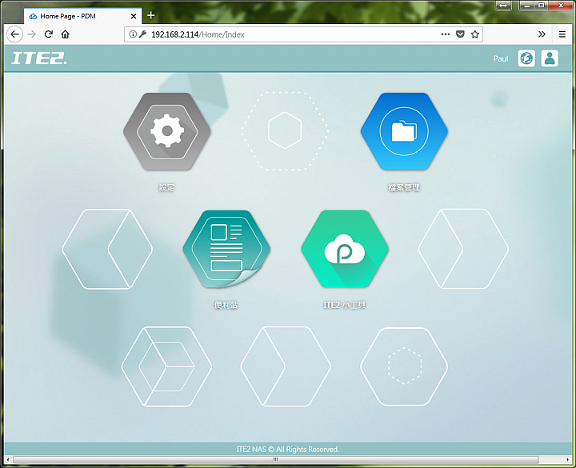Viewport: 576px width, 468px height.
Task: Select the Home Page - PDM tab
Action: pyautogui.click(x=82, y=16)
